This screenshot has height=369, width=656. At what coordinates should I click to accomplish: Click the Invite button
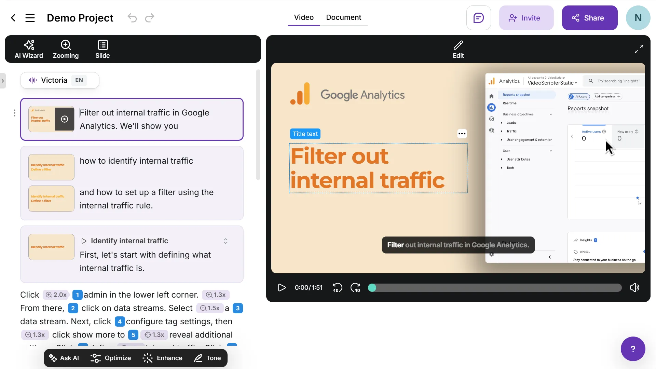click(526, 18)
